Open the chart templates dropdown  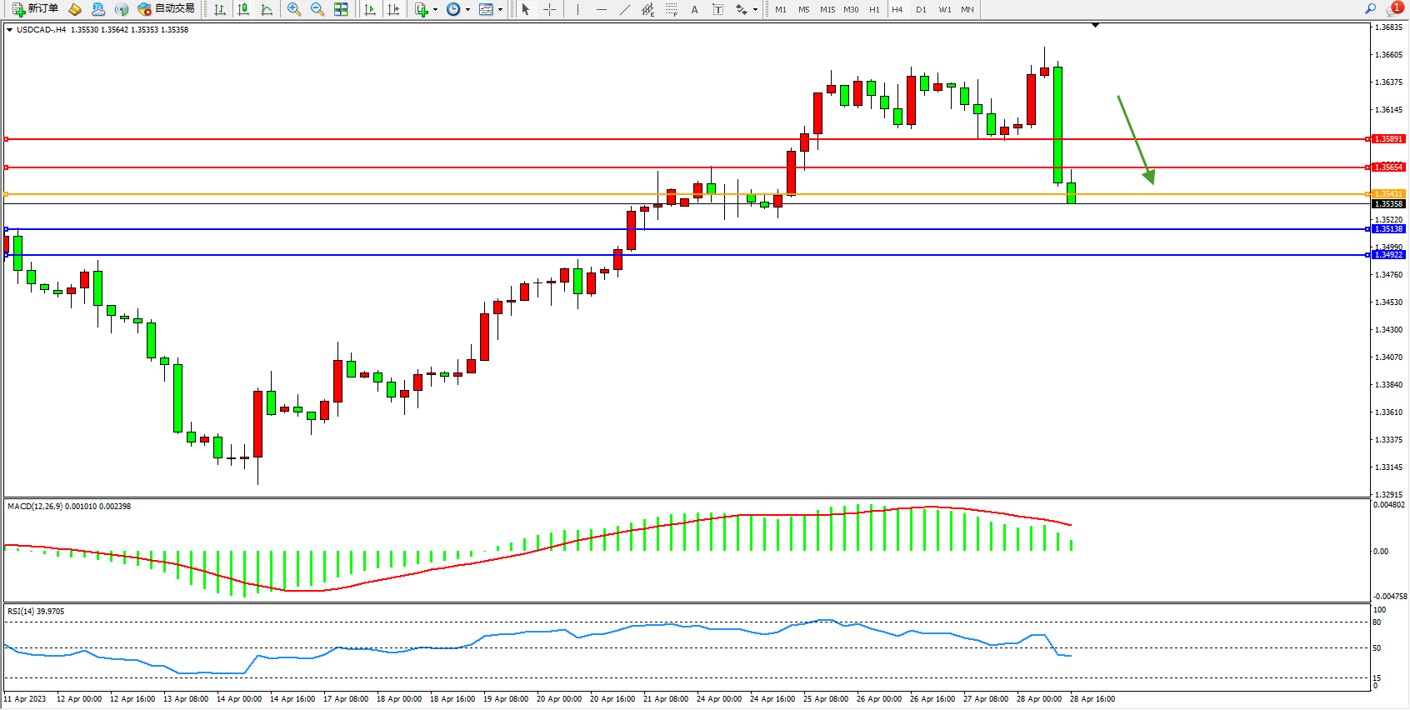tap(500, 10)
